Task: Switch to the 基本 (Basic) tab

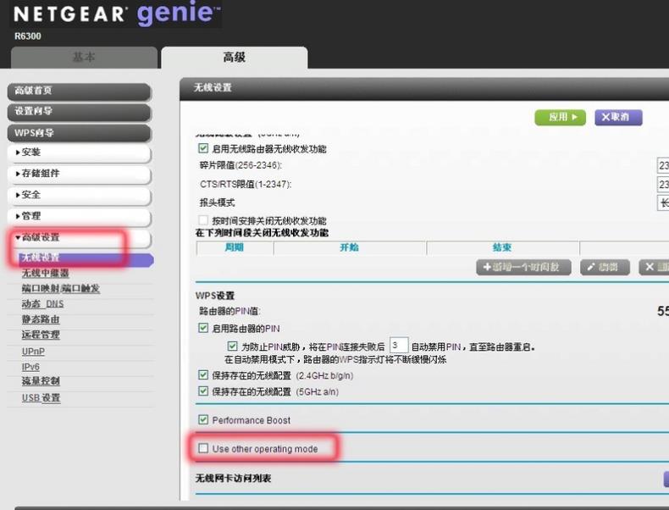Action: coord(84,58)
